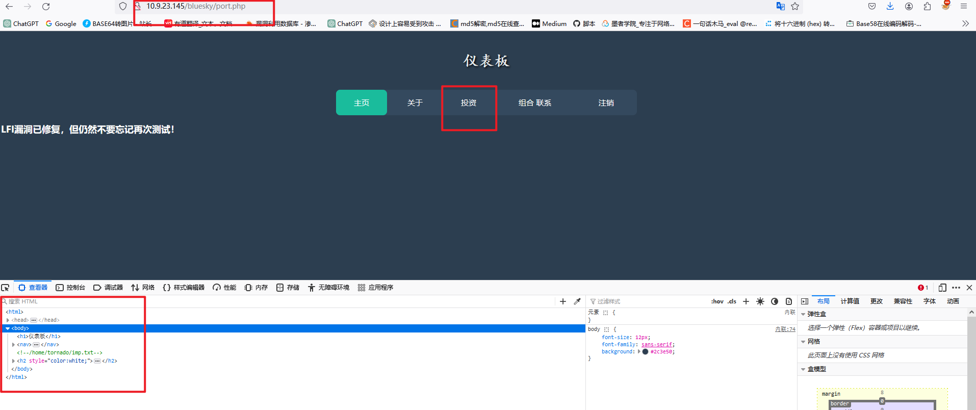Expand the head element node
This screenshot has height=410, width=976.
[x=8, y=320]
